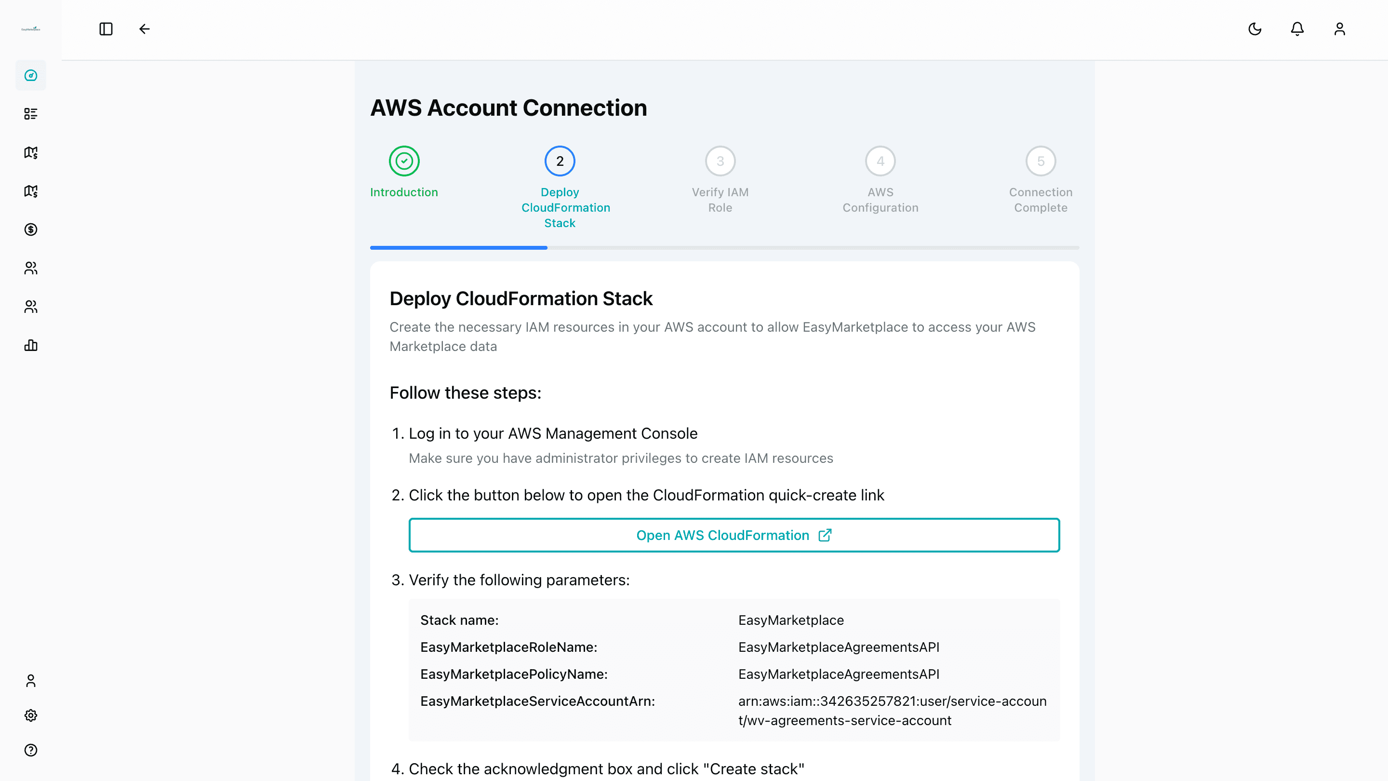Viewport: 1388px width, 781px height.
Task: Toggle the sidebar panel icon
Action: tap(106, 29)
